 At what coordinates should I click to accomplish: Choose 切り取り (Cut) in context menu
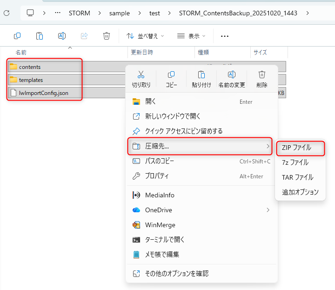(141, 79)
